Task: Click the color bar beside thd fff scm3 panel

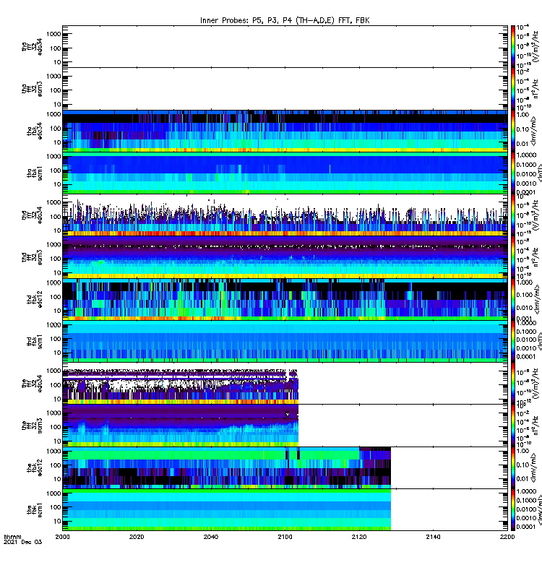Action: click(512, 257)
